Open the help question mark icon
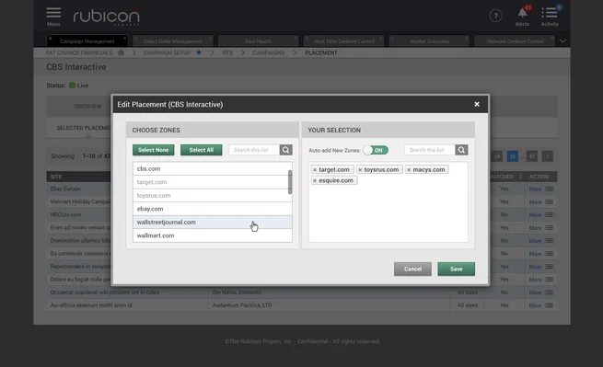This screenshot has width=603, height=367. tap(495, 16)
